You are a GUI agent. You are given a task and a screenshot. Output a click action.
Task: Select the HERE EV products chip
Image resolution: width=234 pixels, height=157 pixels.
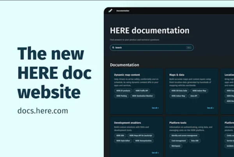pos(122,90)
